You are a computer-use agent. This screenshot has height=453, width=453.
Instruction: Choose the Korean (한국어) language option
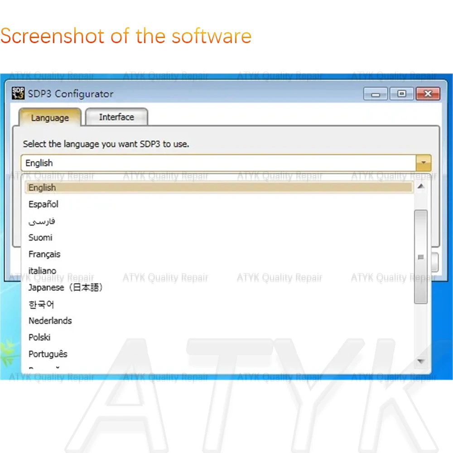point(219,304)
